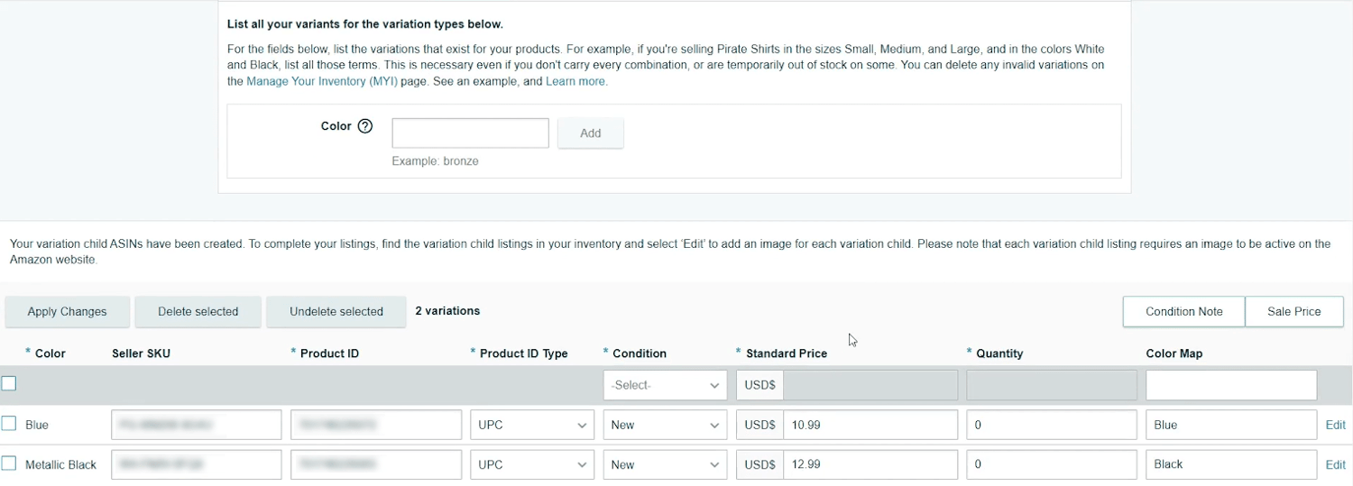Open Condition dropdown in Blue row

pyautogui.click(x=665, y=425)
